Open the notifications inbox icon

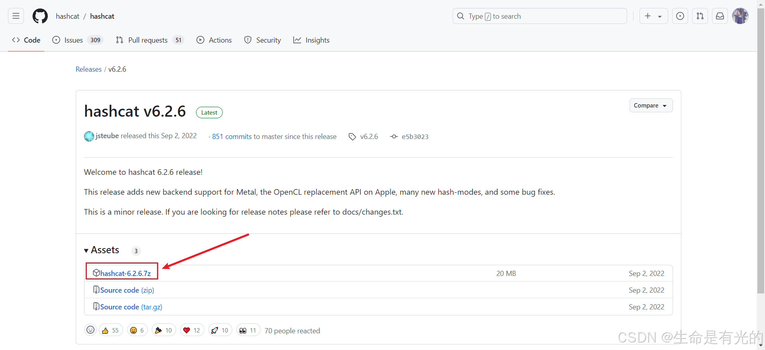pos(720,16)
